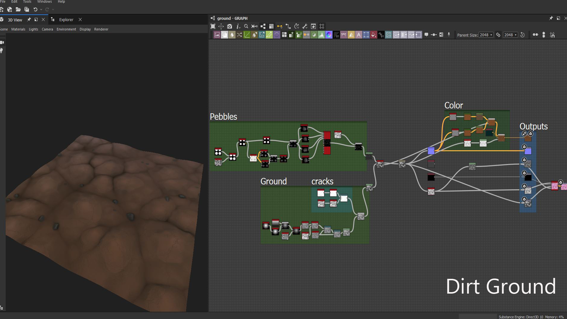Open the Windows menu
The height and width of the screenshot is (319, 567).
click(44, 2)
